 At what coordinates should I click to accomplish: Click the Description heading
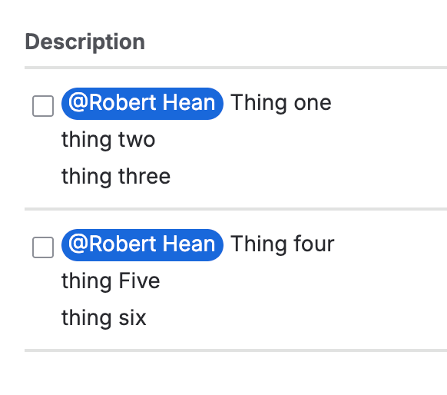click(85, 42)
